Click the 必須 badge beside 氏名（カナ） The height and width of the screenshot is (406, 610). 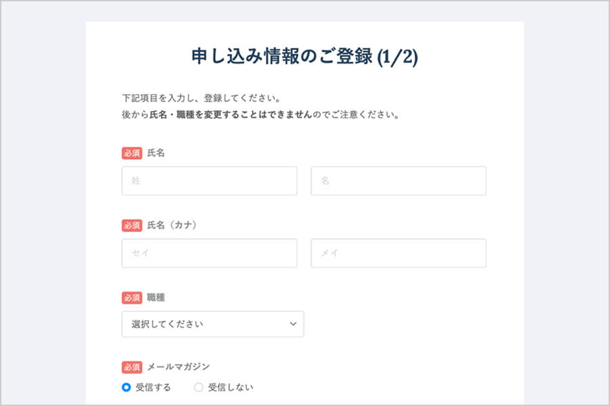point(131,225)
